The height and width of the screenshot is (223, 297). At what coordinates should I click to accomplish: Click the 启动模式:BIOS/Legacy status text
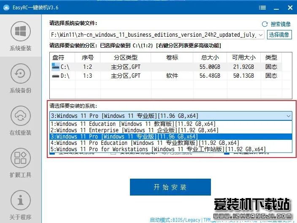(x=175, y=220)
